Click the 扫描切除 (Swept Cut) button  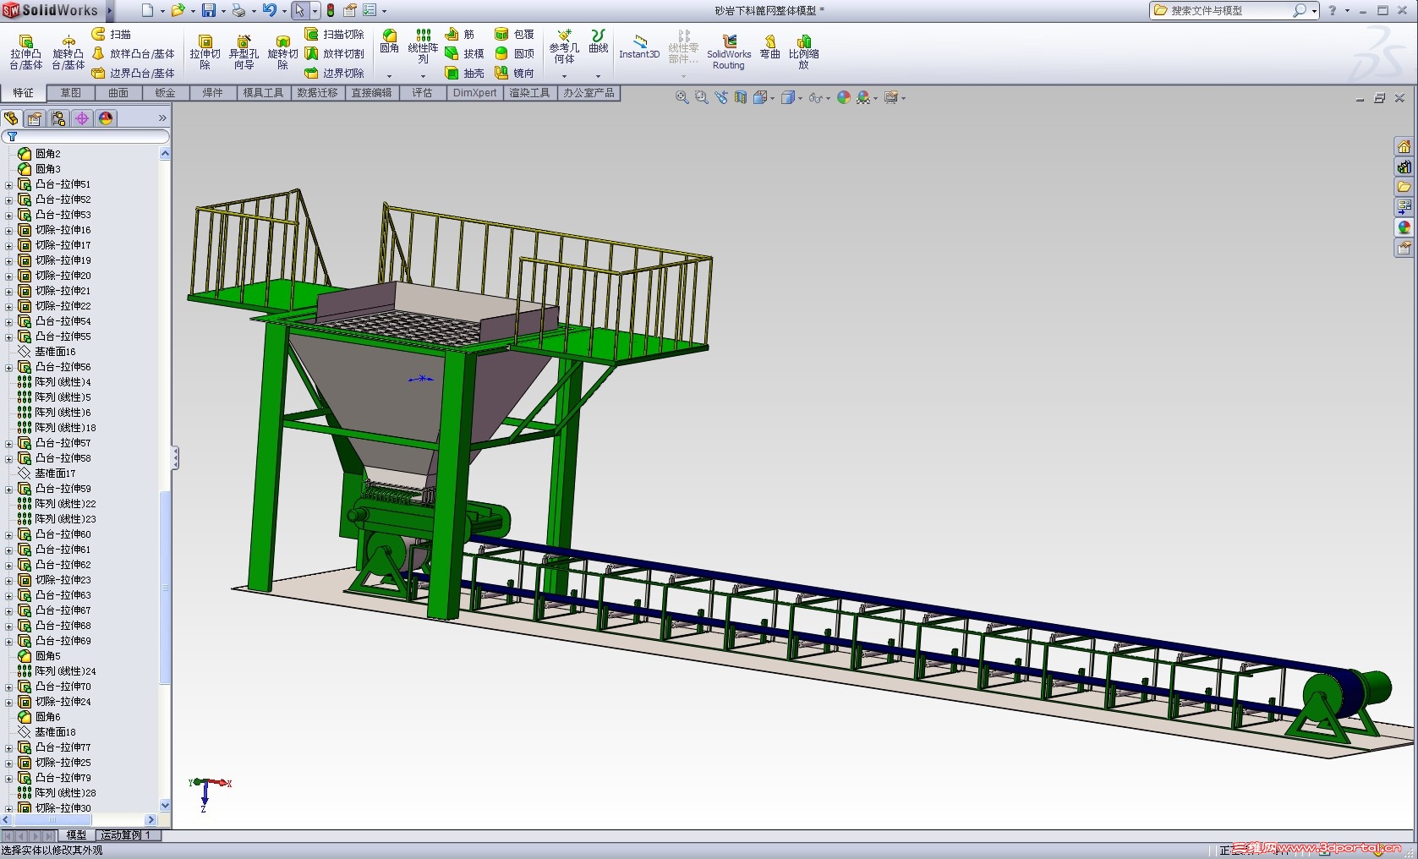pyautogui.click(x=335, y=35)
